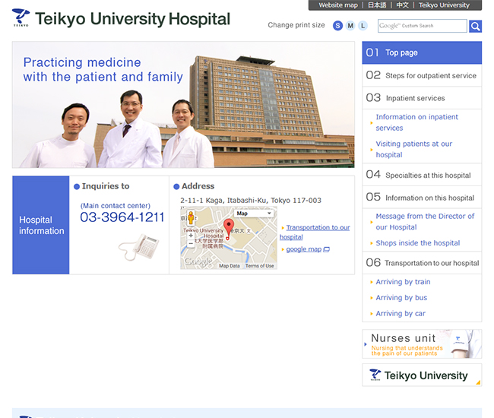Click the Teikyo University Hospital logo emblem
Screen dimensions: 494x418
21,17
